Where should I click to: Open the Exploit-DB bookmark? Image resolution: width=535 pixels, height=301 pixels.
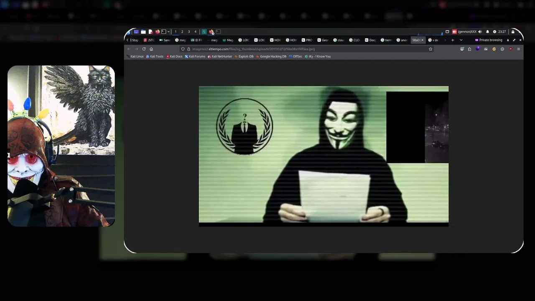coord(244,56)
